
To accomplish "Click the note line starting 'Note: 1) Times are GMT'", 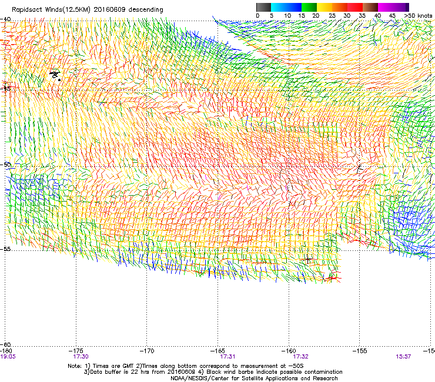I will [x=186, y=366].
